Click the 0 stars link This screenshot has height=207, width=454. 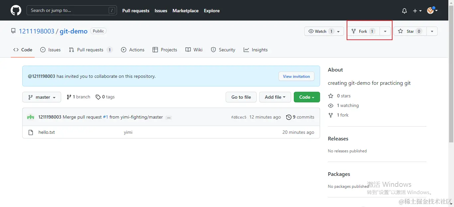[339, 96]
